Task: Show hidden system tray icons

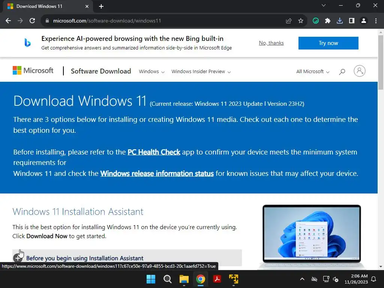Action: 302,279
